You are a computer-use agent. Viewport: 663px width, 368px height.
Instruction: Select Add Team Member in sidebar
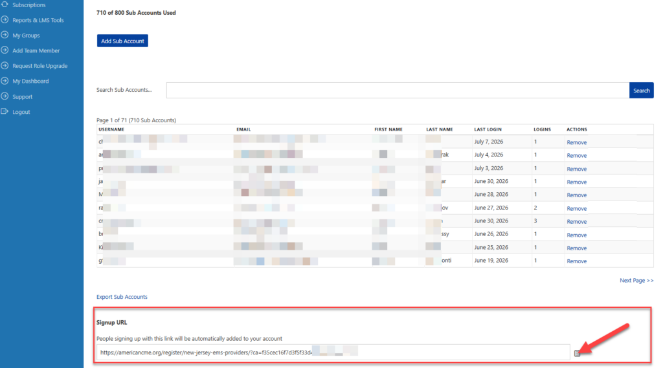pos(36,50)
